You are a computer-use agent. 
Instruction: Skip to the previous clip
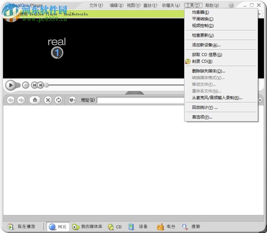pyautogui.click(x=34, y=85)
